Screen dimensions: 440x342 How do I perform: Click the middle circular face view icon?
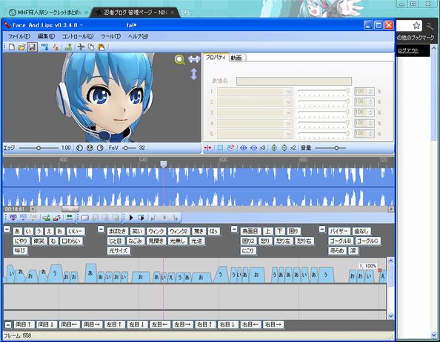(90, 148)
